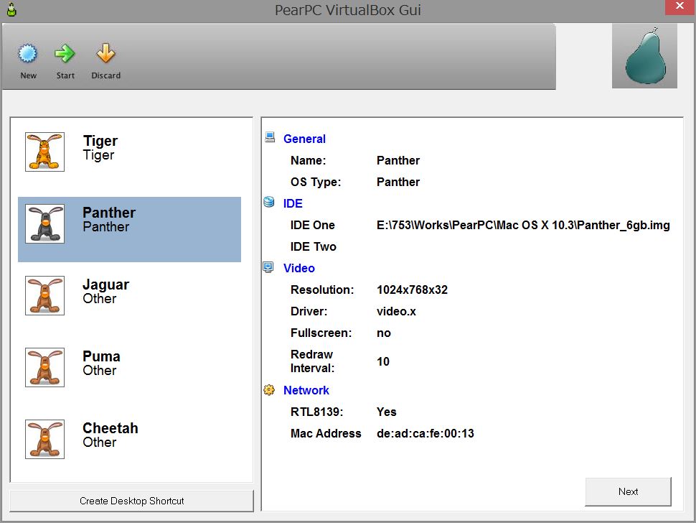Click the Discard down-arrow icon
The width and height of the screenshot is (696, 523).
[x=105, y=53]
